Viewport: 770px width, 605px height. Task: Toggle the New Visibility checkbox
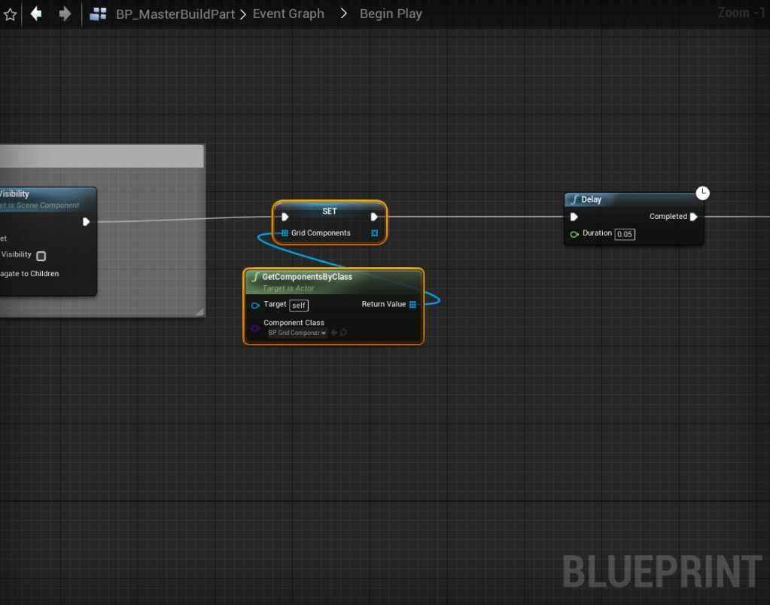(x=41, y=256)
